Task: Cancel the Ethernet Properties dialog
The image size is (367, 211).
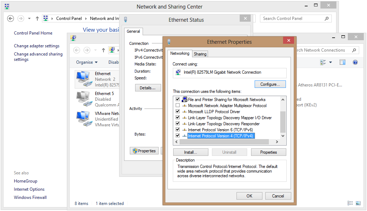Action: 278,196
